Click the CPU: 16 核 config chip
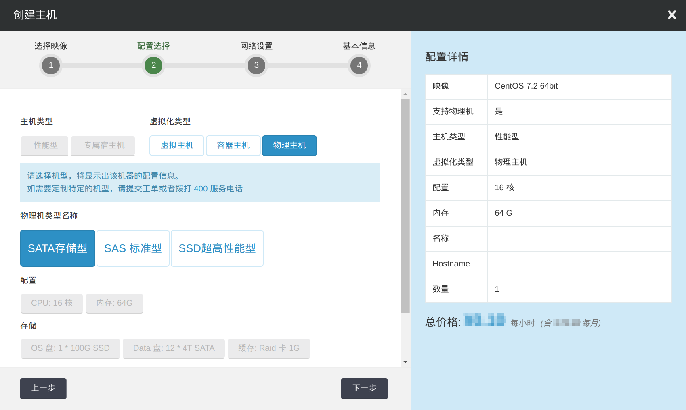Viewport: 686px width, 410px height. click(x=52, y=303)
